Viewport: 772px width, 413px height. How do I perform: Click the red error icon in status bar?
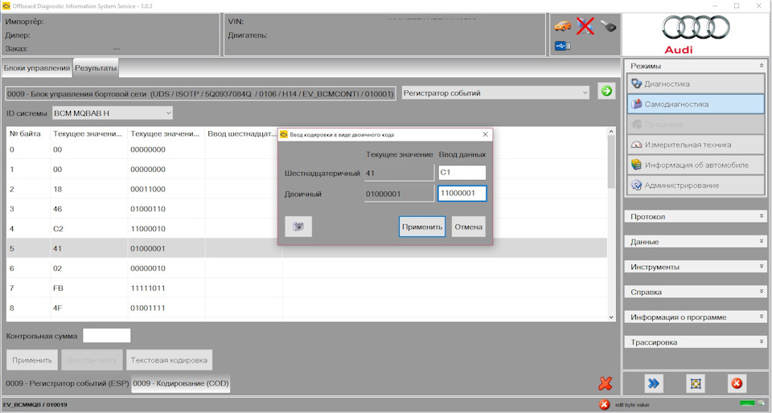(x=604, y=405)
